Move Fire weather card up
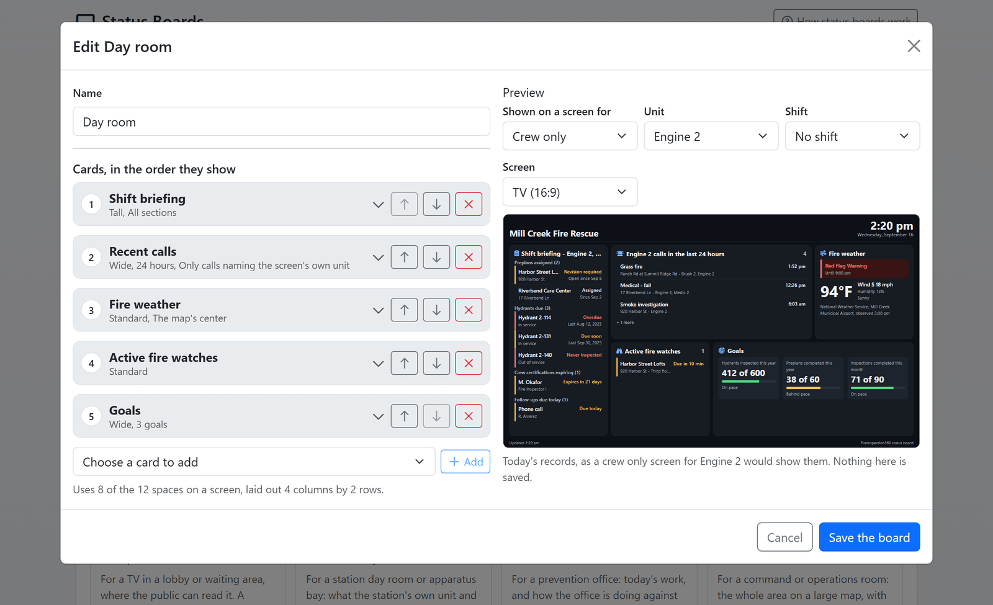This screenshot has height=605, width=993. [404, 310]
